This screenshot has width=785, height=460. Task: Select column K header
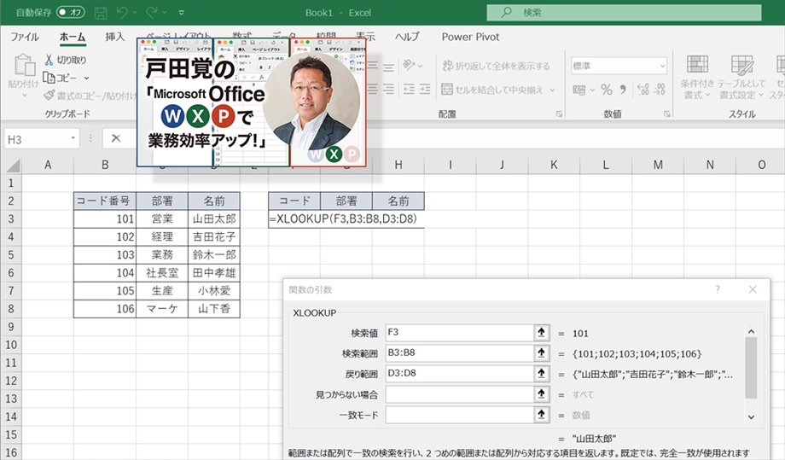click(x=554, y=165)
